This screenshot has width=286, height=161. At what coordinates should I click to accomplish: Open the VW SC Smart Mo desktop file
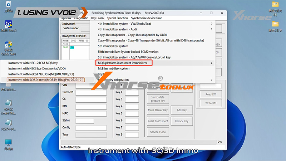click(x=8, y=107)
